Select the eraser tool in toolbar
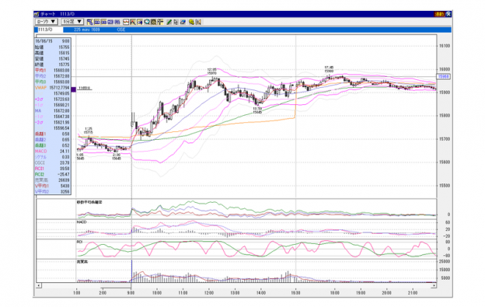Screen dimensions: 485x307 [x=183, y=22]
